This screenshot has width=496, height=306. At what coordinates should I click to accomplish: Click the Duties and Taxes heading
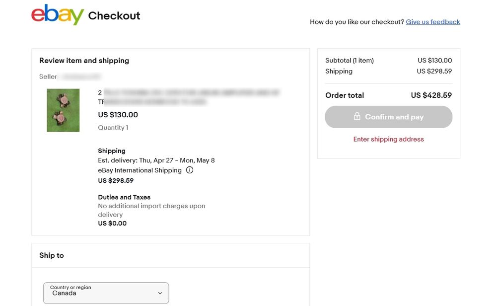point(124,197)
